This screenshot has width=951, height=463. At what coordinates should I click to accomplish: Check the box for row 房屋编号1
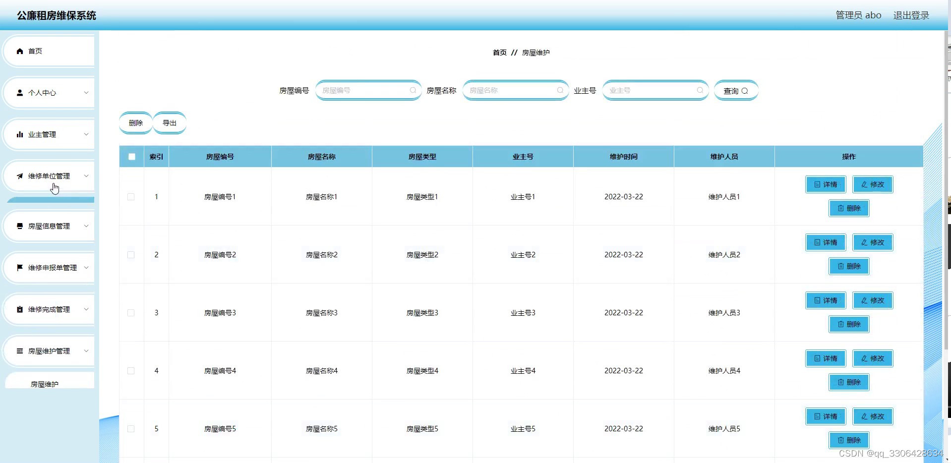pyautogui.click(x=131, y=197)
